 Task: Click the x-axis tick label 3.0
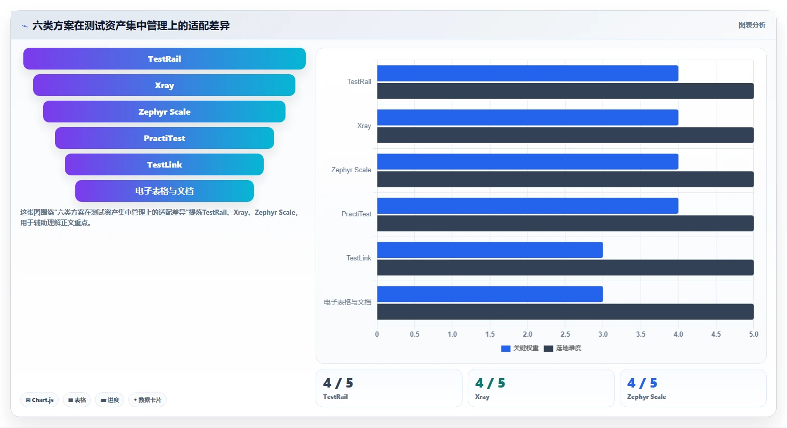pyautogui.click(x=603, y=334)
